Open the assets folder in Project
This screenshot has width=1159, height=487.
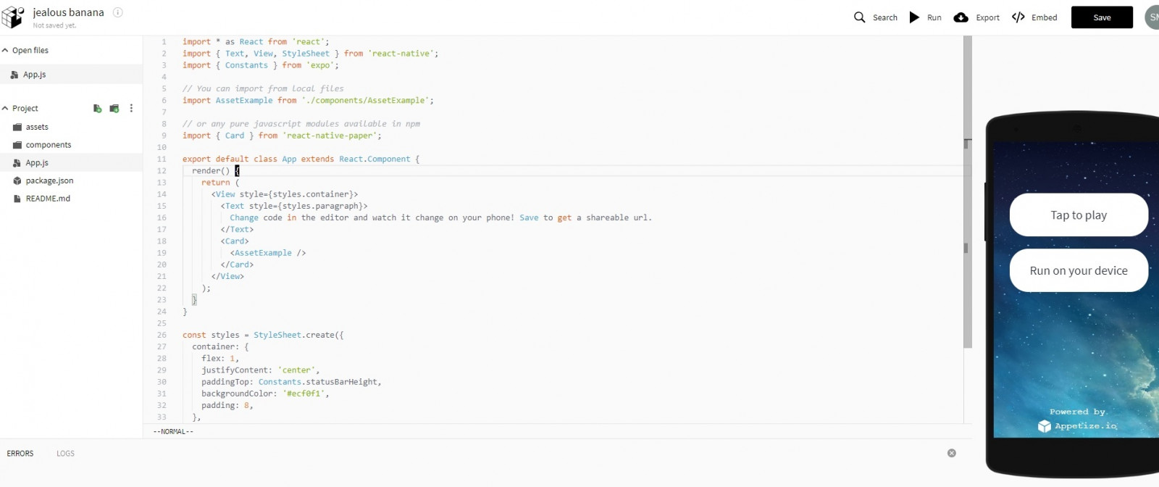(36, 127)
